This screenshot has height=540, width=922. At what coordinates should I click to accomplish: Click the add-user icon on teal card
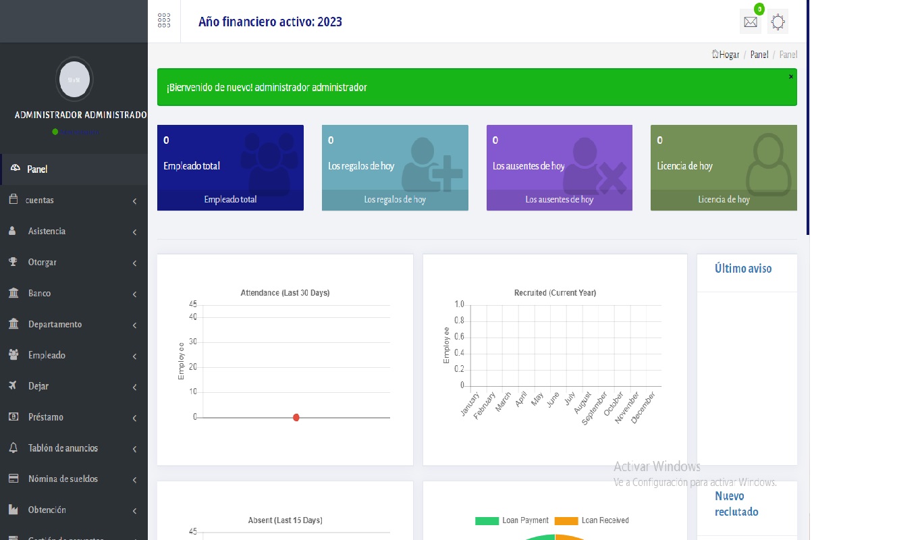pyautogui.click(x=432, y=165)
